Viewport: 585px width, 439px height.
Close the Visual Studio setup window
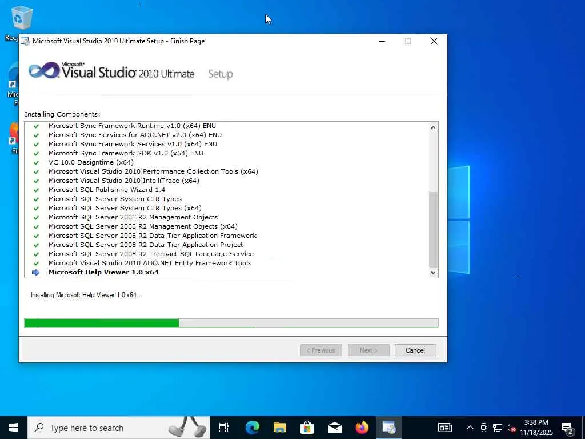pos(434,41)
